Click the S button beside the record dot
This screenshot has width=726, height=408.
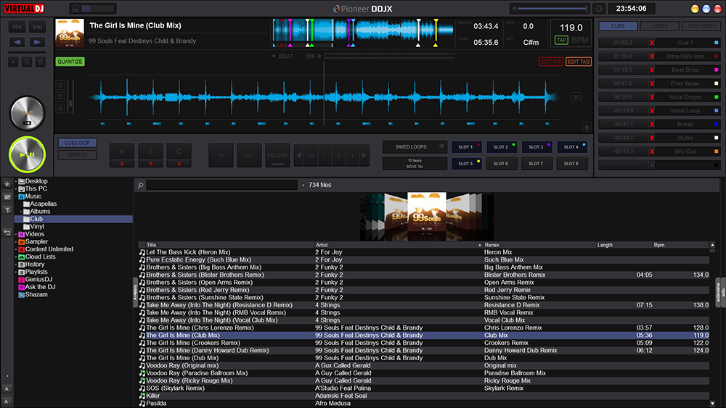point(27,62)
